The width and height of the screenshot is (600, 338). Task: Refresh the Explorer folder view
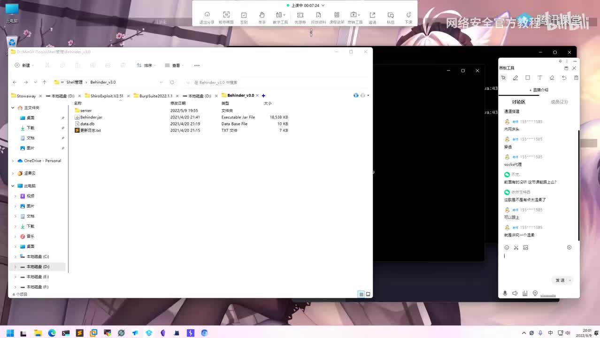point(172,82)
